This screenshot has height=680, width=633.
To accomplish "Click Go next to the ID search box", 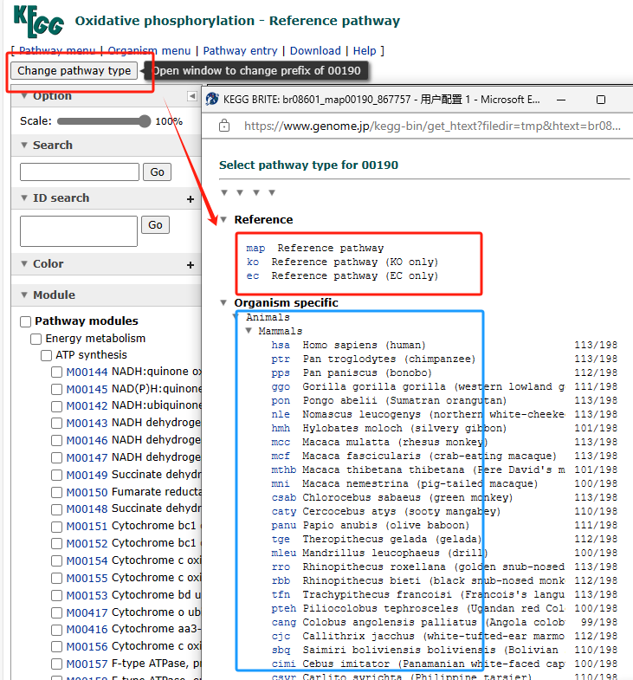I will [155, 225].
